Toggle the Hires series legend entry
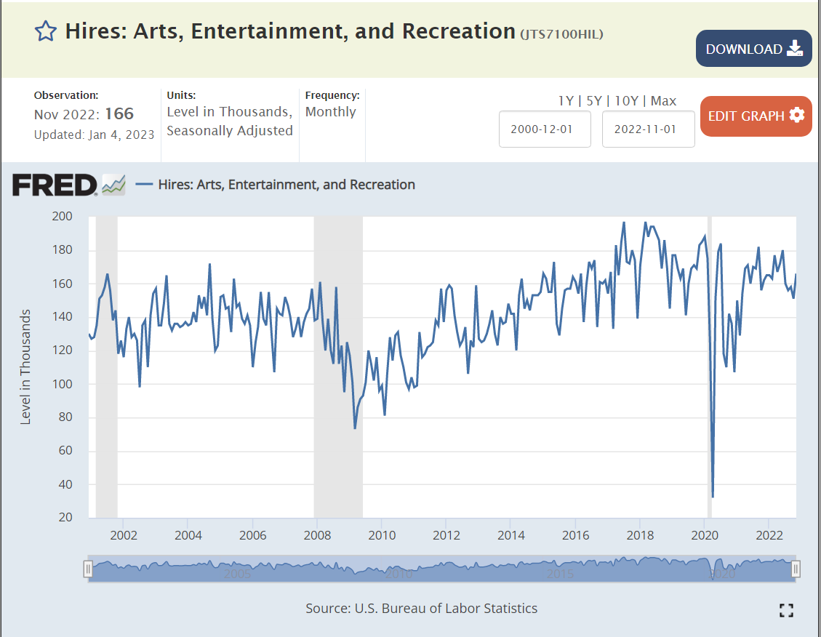Viewport: 821px width, 637px height. coord(287,185)
